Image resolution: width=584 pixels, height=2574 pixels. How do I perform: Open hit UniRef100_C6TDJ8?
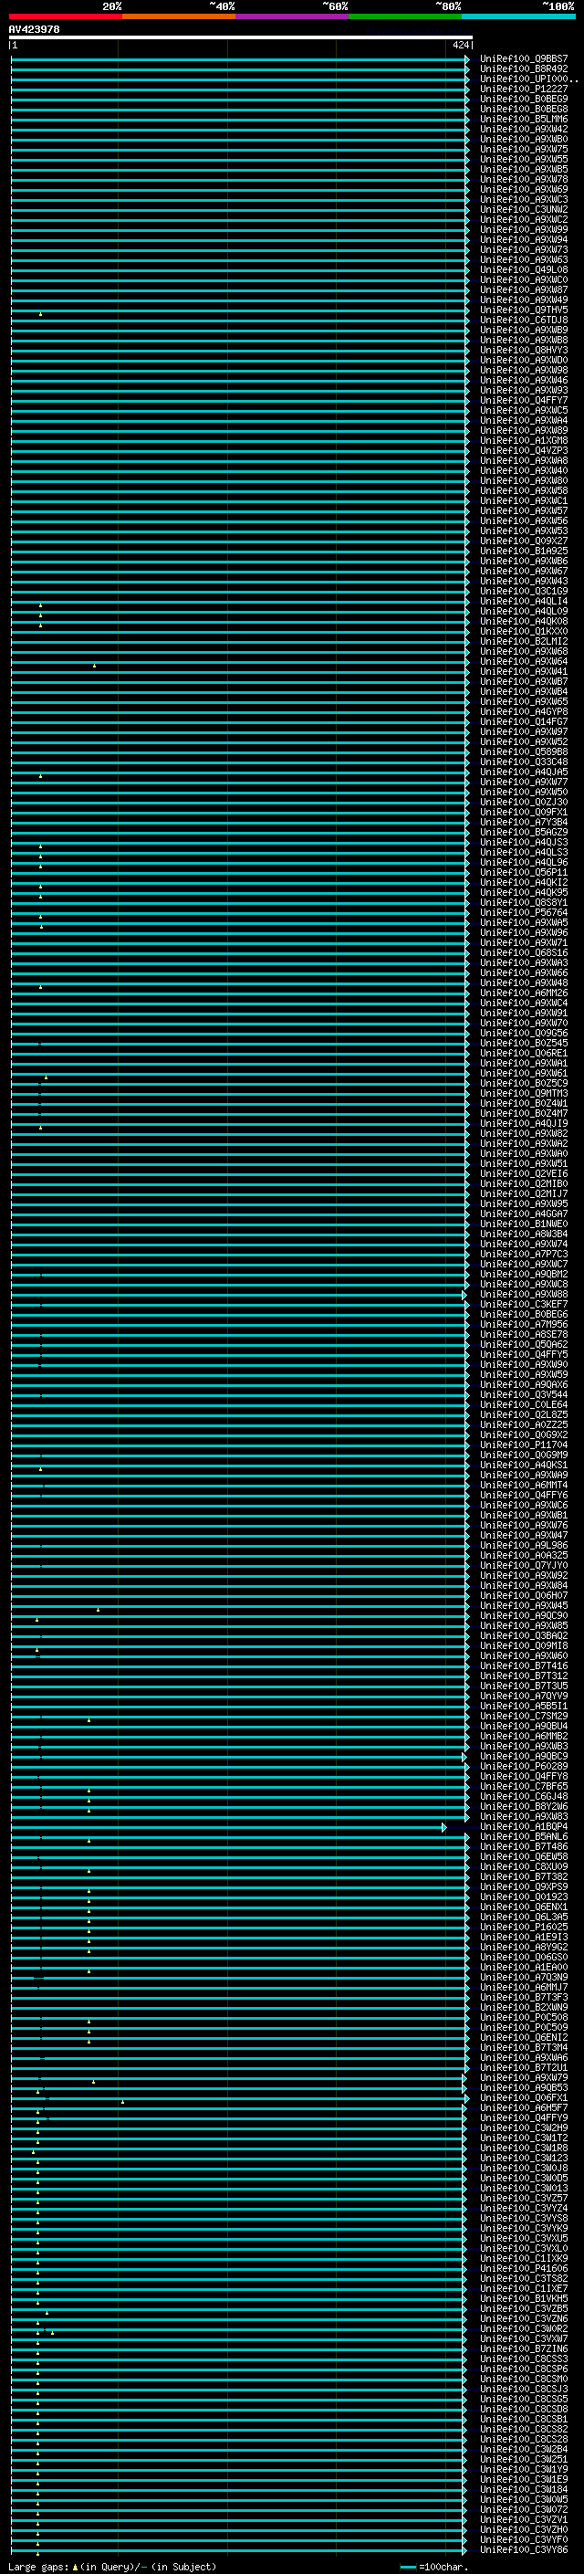[x=523, y=320]
